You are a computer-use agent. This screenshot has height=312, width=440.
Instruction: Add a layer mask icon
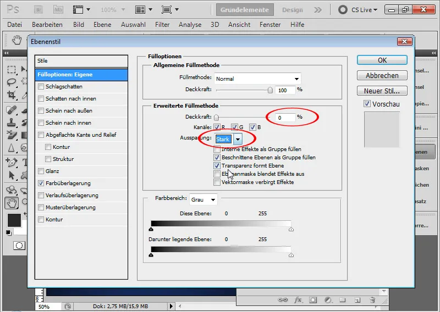313,300
